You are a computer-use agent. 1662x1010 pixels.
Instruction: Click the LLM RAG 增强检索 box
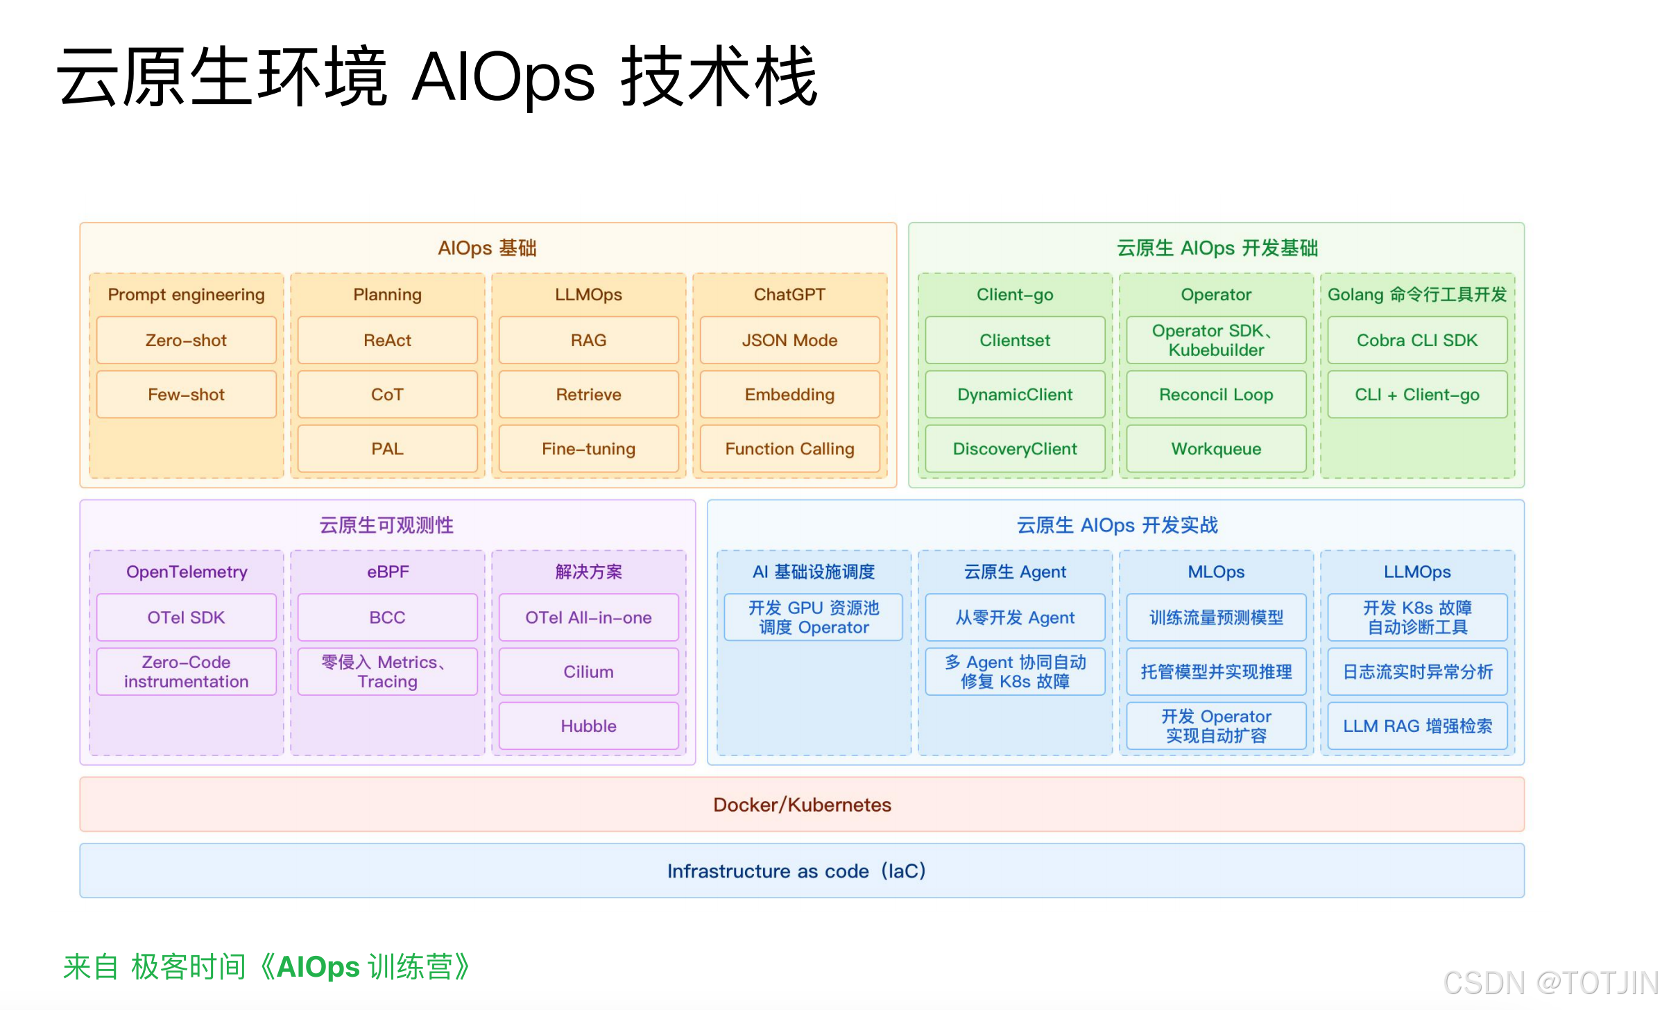pos(1417,726)
